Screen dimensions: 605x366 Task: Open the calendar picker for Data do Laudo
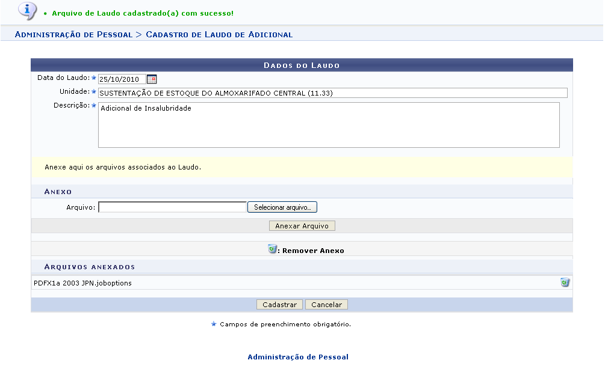pos(152,79)
